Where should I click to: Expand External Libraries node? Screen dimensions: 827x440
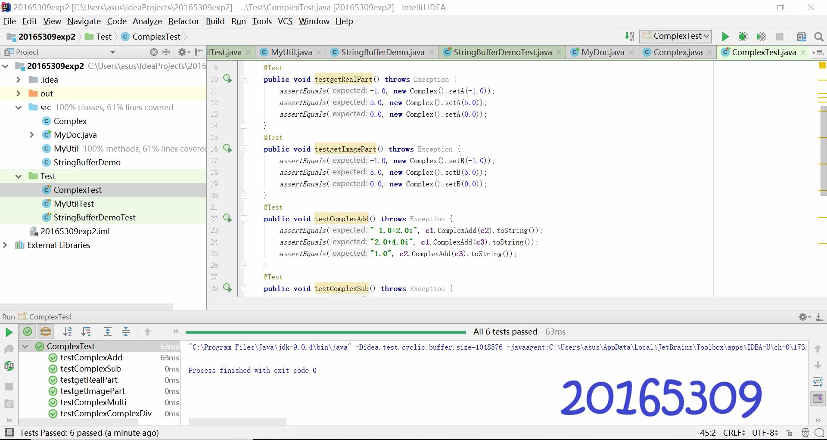(5, 245)
